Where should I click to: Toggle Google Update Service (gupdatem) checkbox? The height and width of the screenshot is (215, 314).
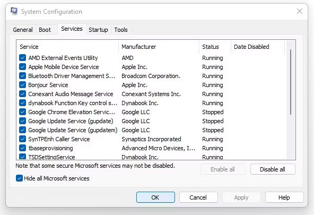[22, 130]
